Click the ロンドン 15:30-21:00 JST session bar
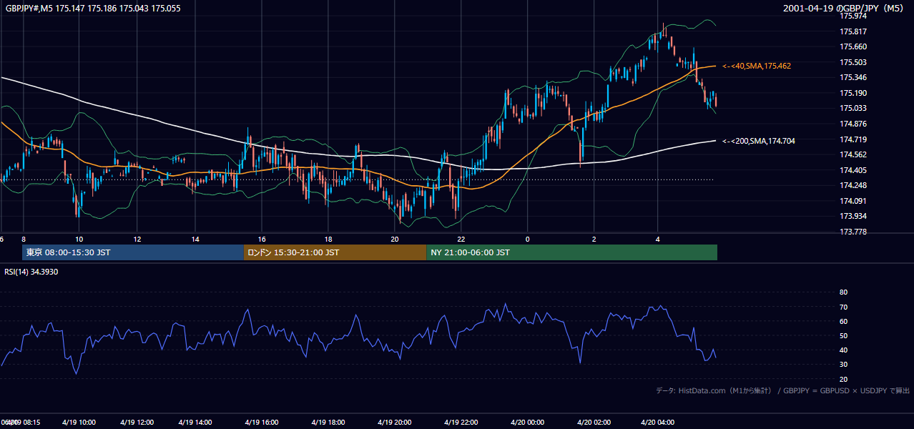The image size is (914, 429). click(335, 252)
